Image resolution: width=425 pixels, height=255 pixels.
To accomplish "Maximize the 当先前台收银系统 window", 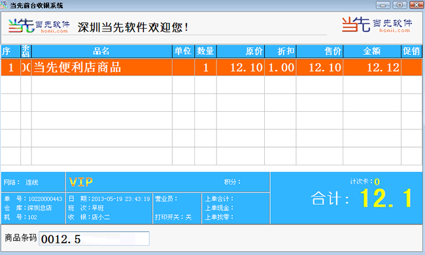I will (399, 5).
